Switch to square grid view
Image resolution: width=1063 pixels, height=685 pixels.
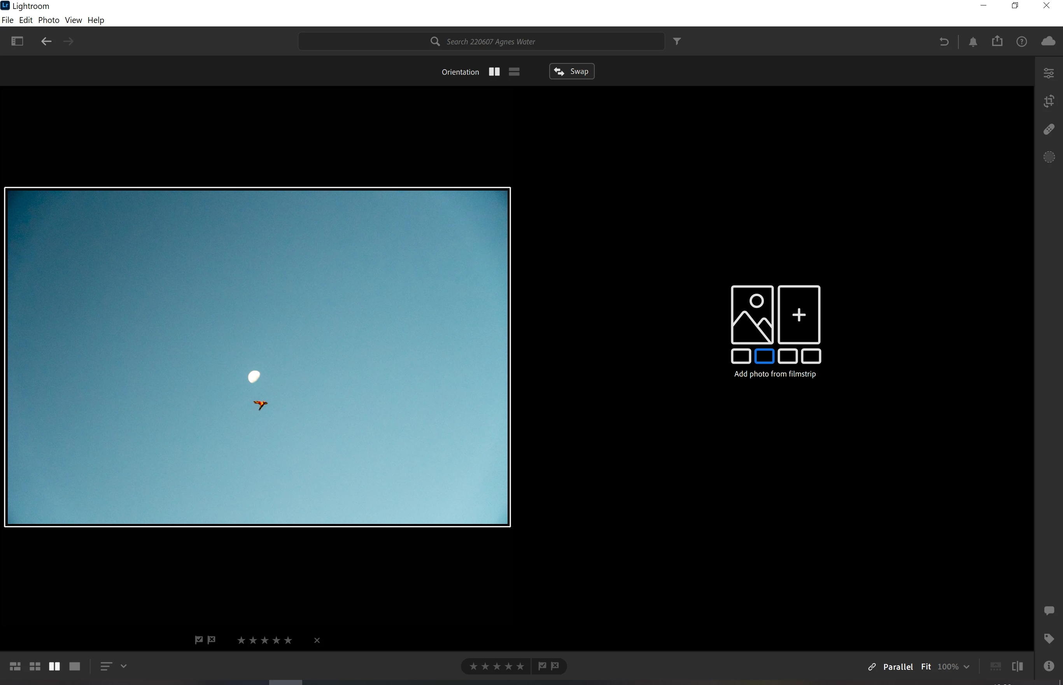35,666
